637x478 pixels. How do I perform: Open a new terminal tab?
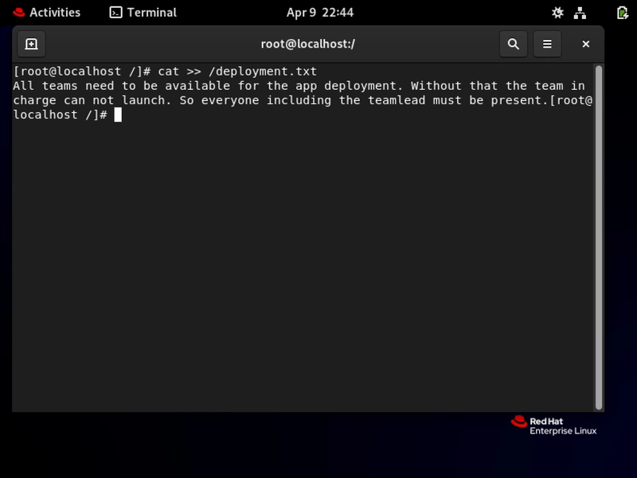[31, 44]
